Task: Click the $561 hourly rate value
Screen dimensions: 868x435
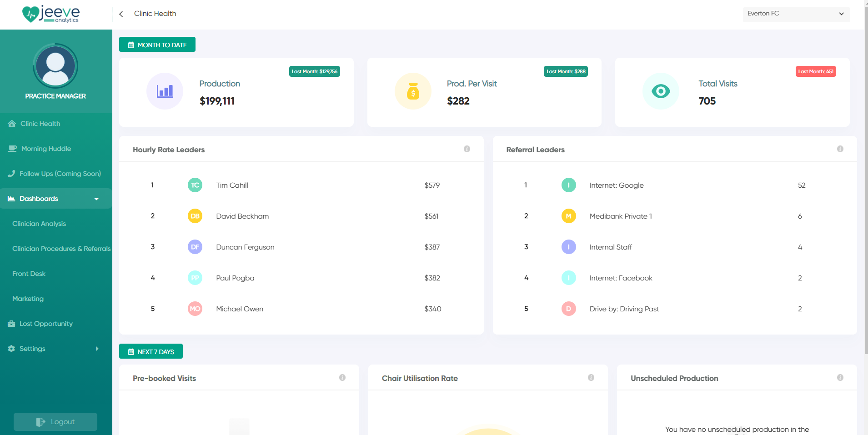Action: [x=431, y=216]
